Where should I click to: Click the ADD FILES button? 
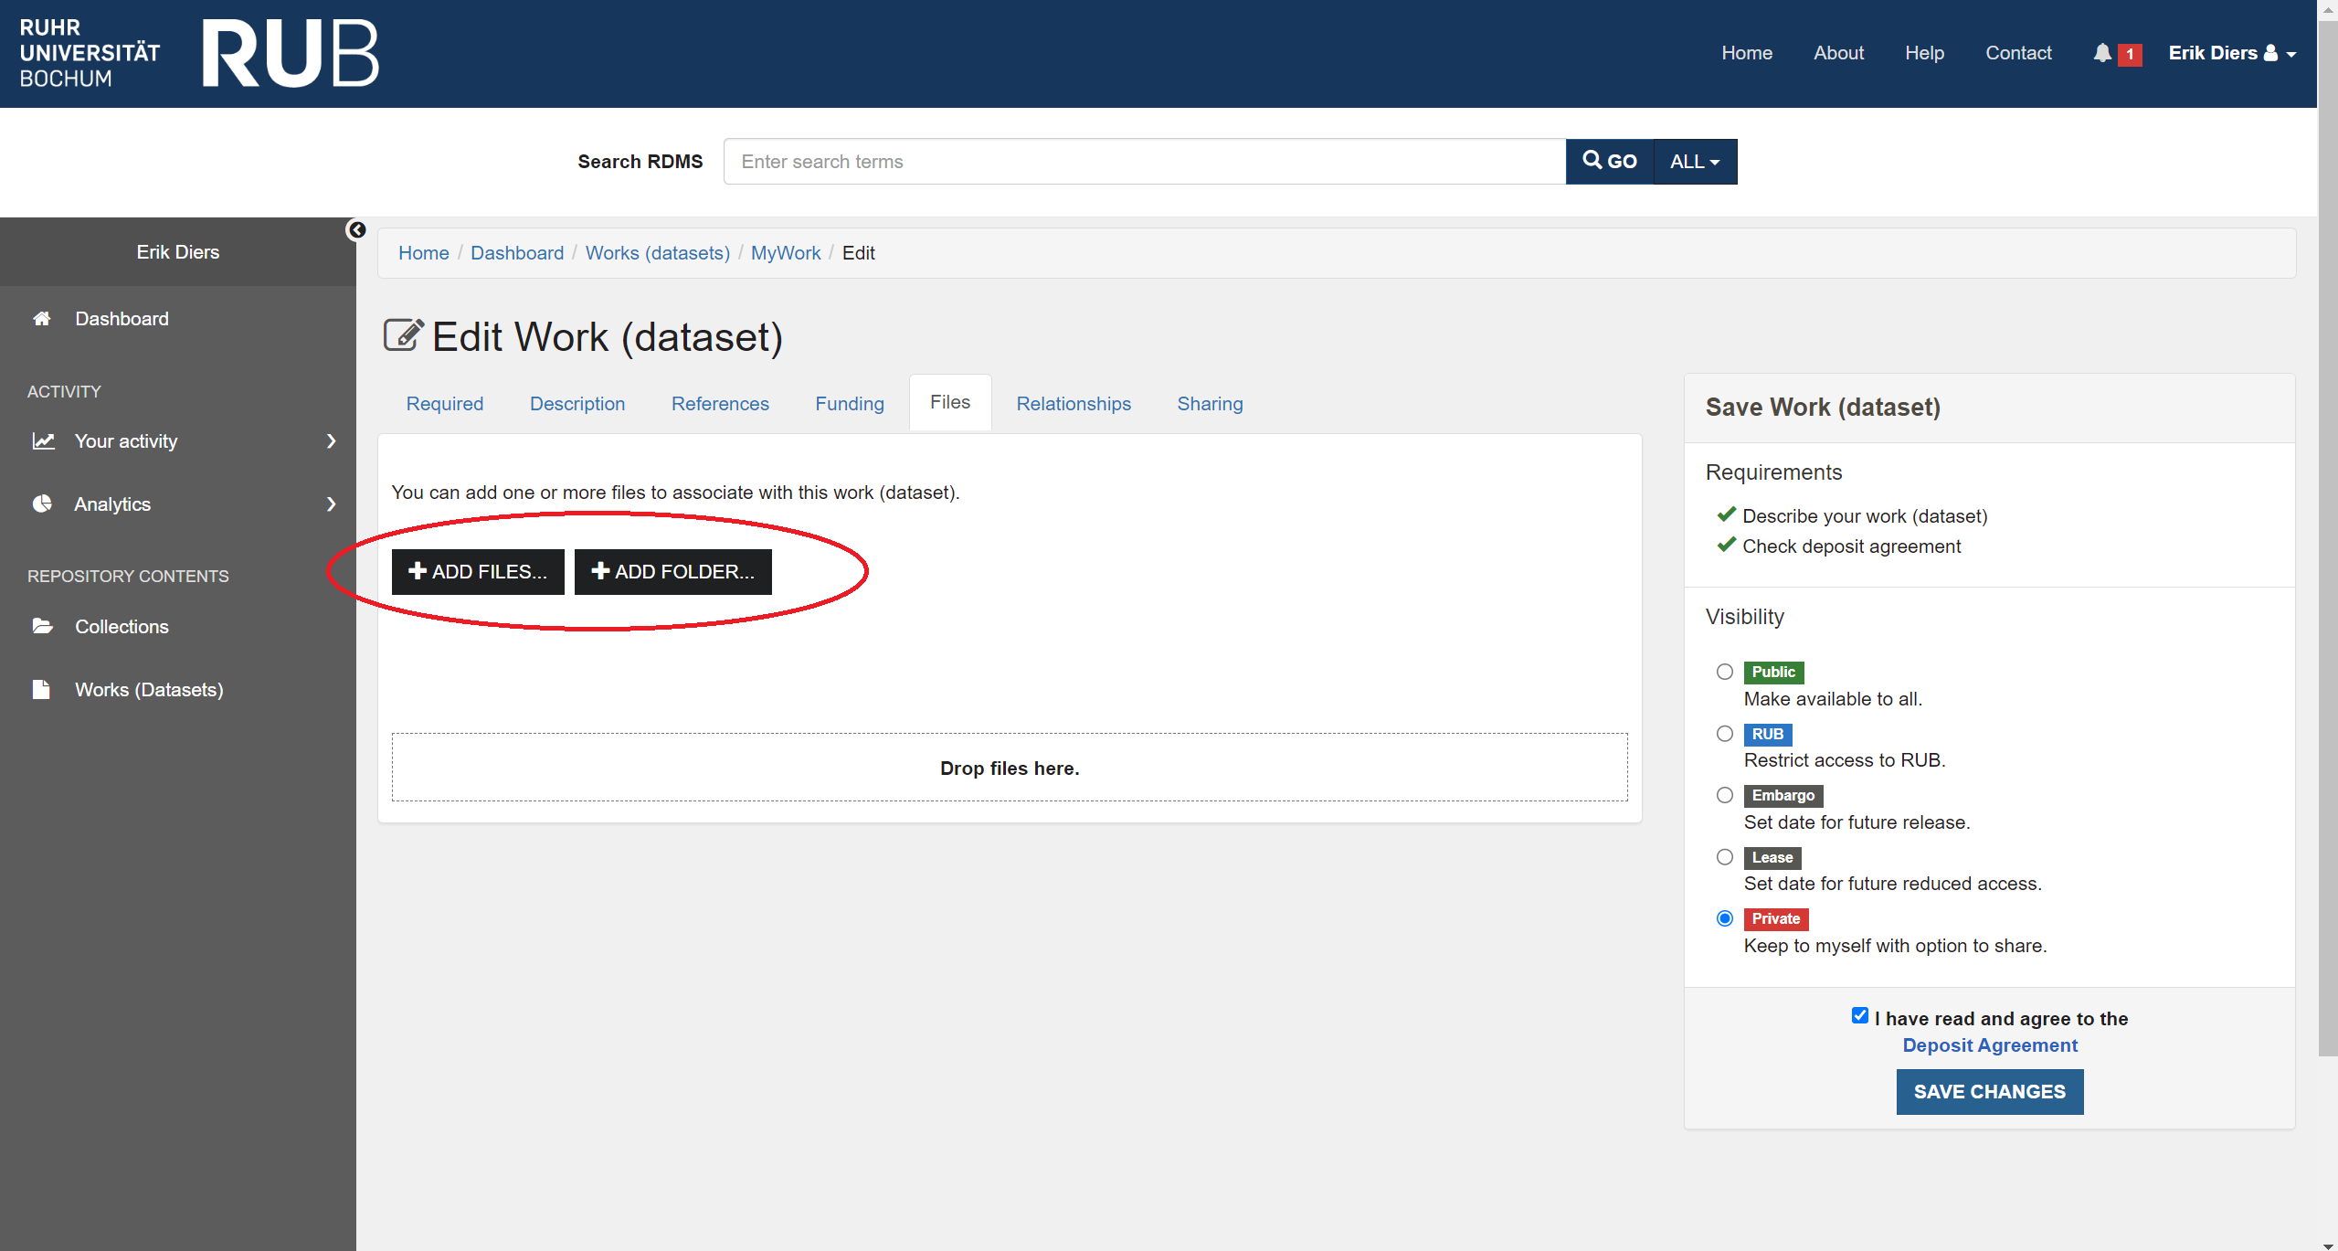(478, 570)
